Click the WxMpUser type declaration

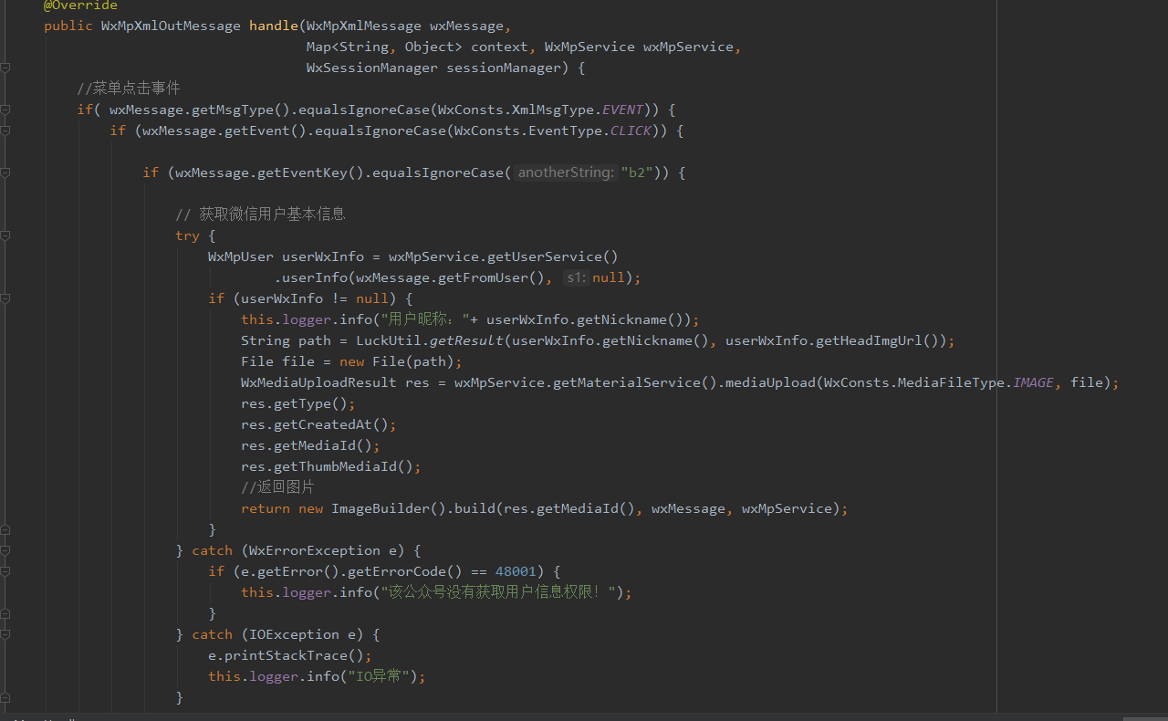coord(241,256)
